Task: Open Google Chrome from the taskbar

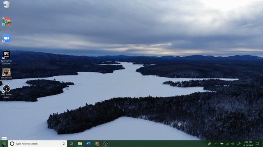Action: (x=97, y=144)
